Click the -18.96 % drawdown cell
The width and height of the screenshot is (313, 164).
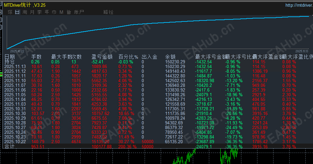[234, 95]
